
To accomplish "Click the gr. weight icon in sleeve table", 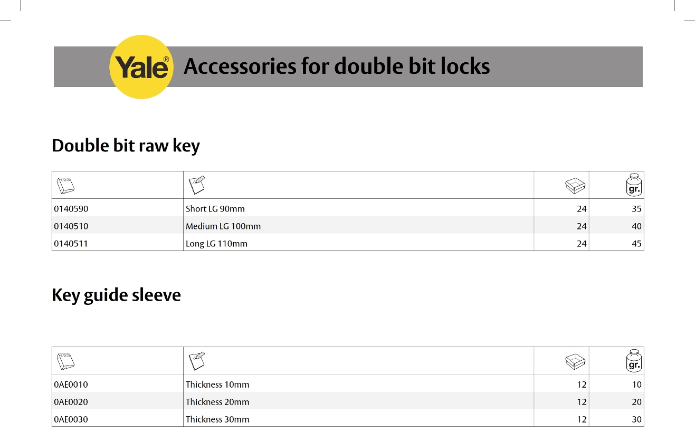I will pyautogui.click(x=634, y=360).
